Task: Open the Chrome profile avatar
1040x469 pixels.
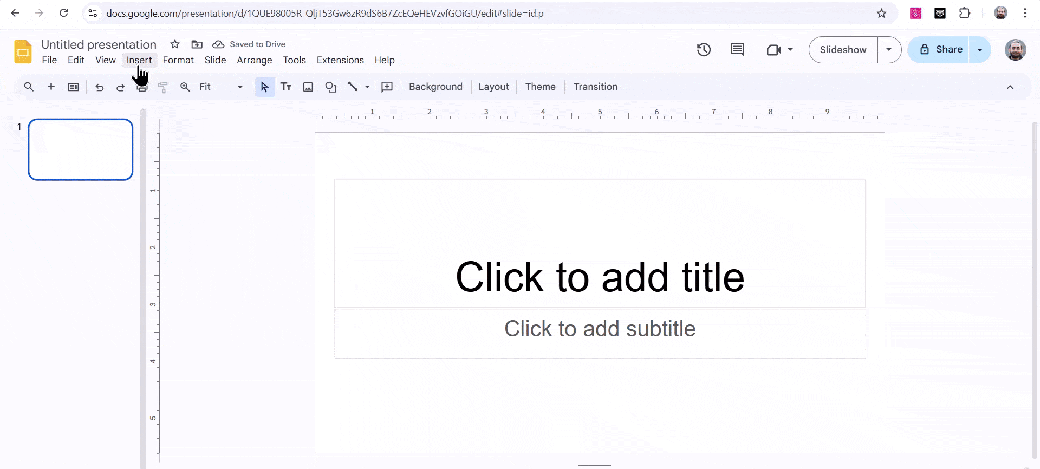Action: 1000,13
